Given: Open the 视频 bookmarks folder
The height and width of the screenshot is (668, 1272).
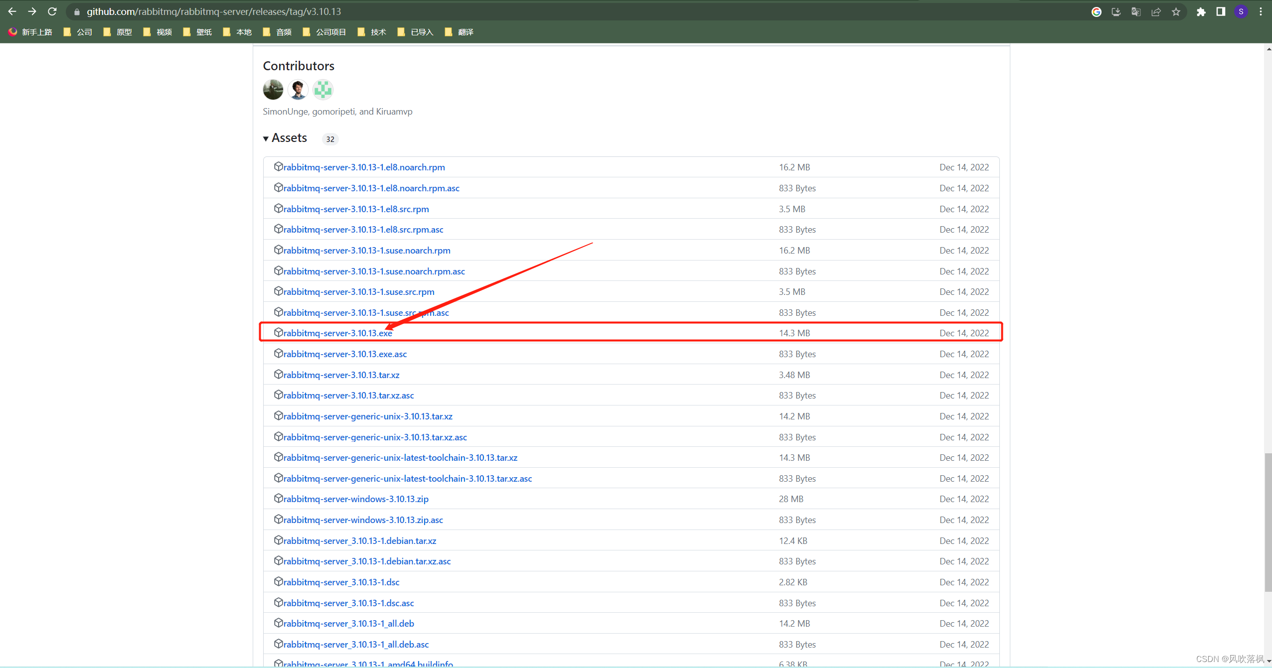Looking at the screenshot, I should [158, 32].
